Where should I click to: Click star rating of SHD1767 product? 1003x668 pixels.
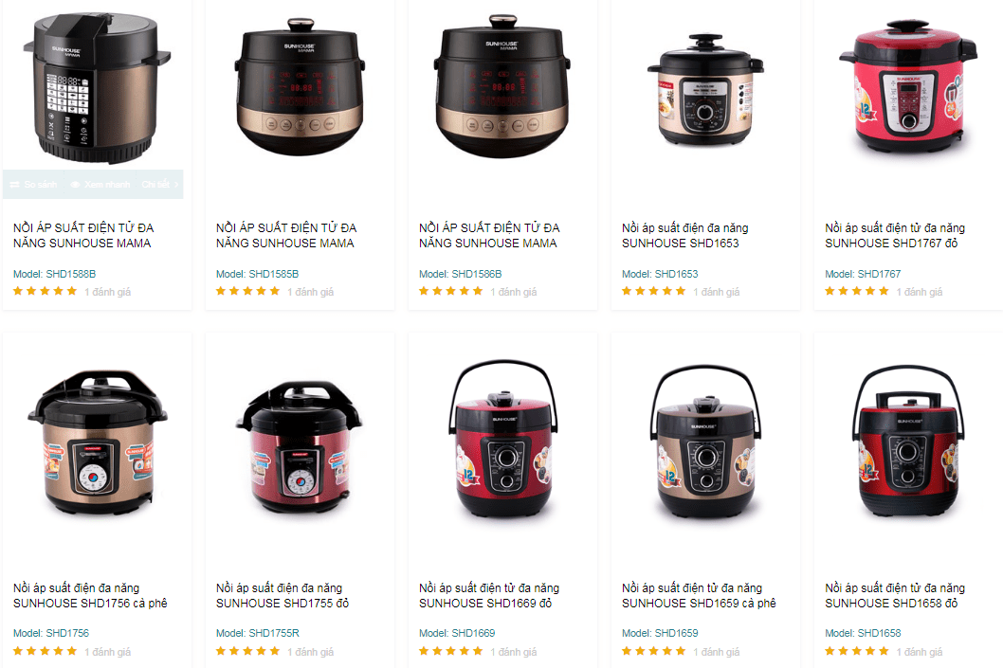856,292
